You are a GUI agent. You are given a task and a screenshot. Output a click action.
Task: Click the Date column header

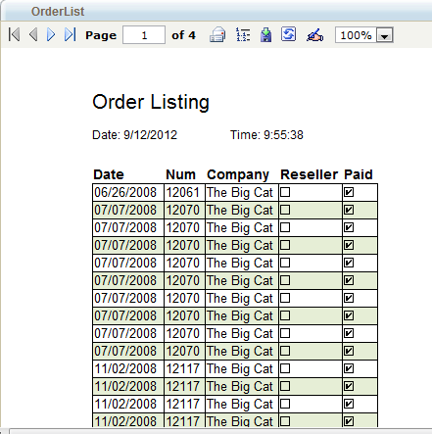click(x=109, y=174)
